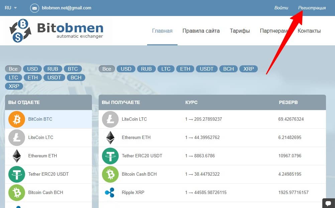The image size is (335, 208).
Task: Filter receive currencies by RUB
Action: 146,69
